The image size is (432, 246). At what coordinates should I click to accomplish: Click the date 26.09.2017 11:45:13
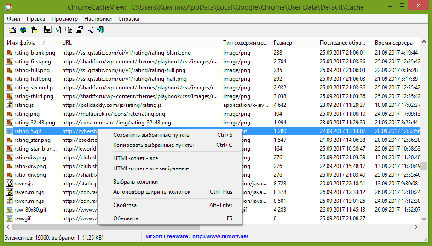click(x=342, y=210)
